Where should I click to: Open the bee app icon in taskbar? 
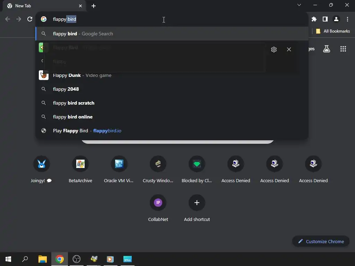click(x=94, y=259)
